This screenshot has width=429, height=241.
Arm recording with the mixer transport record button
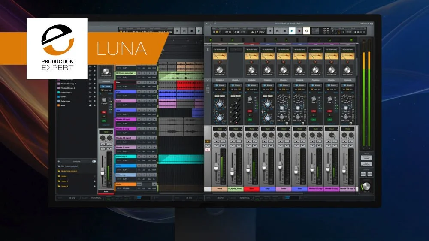pos(299,31)
